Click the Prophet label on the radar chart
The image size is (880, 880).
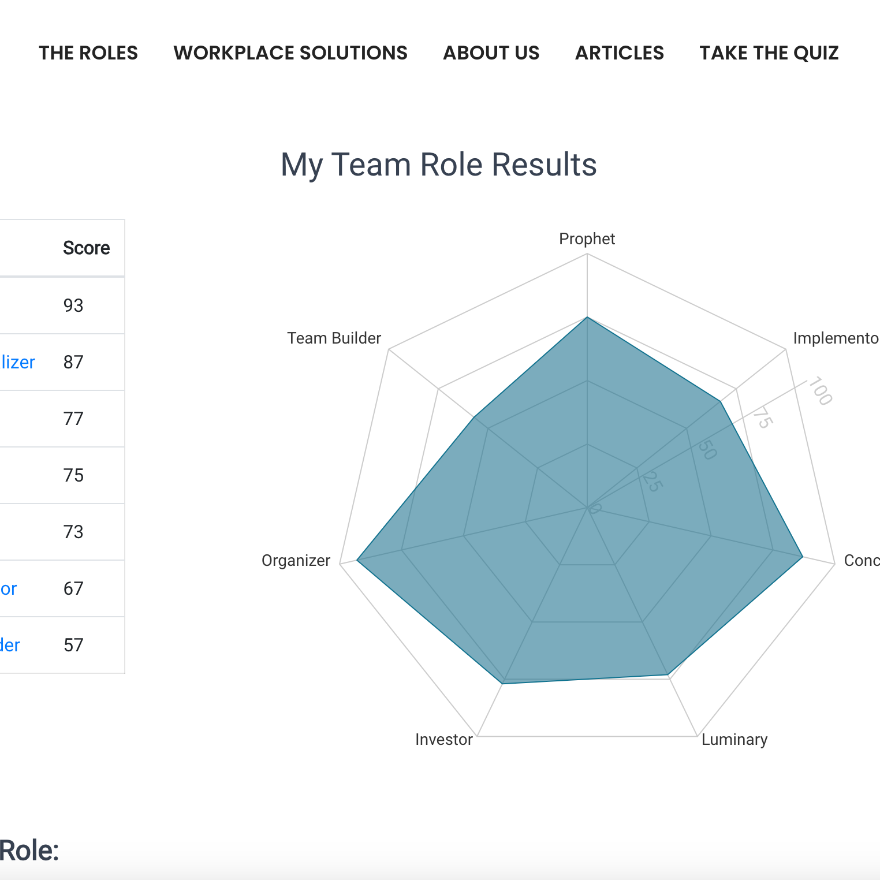tap(587, 239)
